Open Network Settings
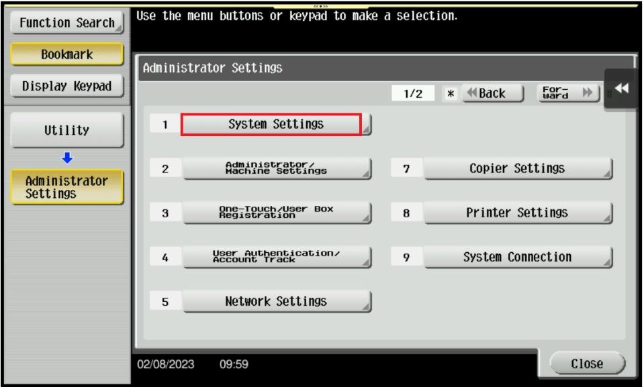 click(x=276, y=301)
